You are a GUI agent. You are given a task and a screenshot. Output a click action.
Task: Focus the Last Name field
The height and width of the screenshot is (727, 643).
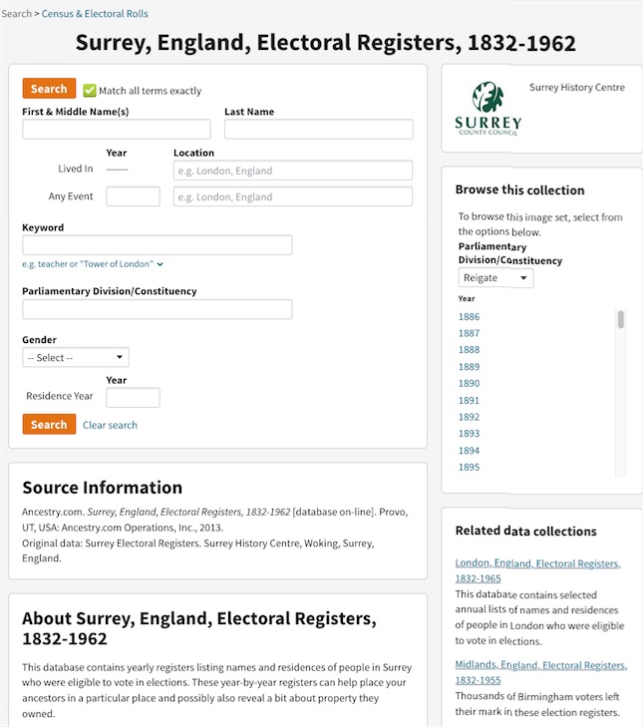point(318,129)
